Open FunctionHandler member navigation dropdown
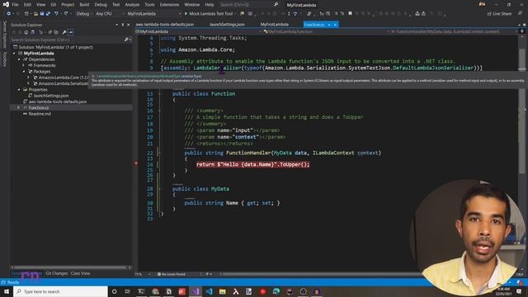The image size is (528, 297). (x=455, y=31)
